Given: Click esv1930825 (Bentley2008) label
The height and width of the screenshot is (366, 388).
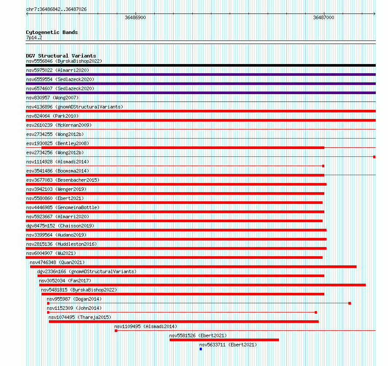Looking at the screenshot, I should pos(58,143).
